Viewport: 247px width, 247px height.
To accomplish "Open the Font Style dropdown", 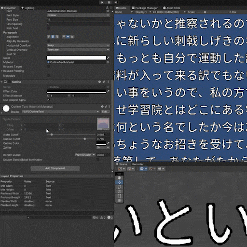I will coord(78,15).
